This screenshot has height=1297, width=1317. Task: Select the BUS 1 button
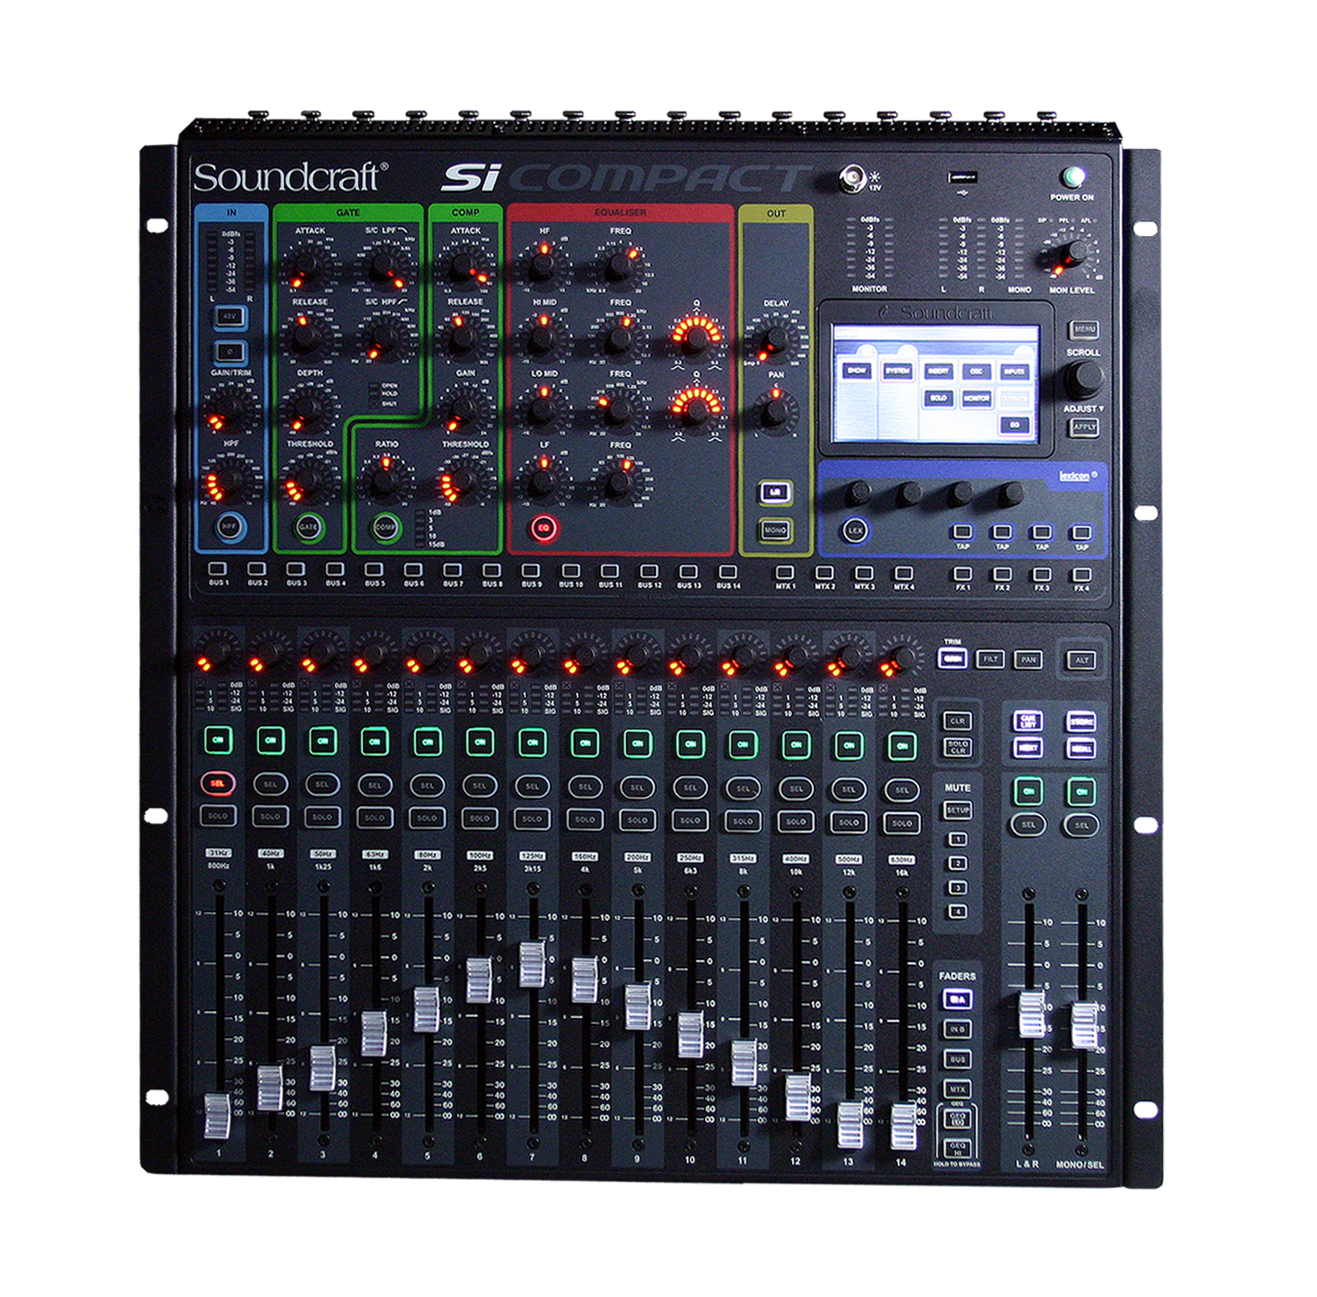tap(218, 568)
